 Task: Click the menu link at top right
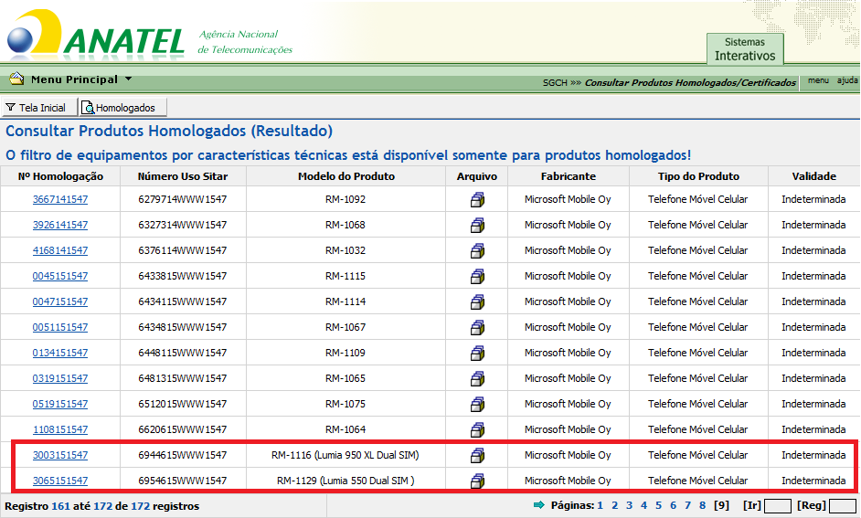(818, 80)
